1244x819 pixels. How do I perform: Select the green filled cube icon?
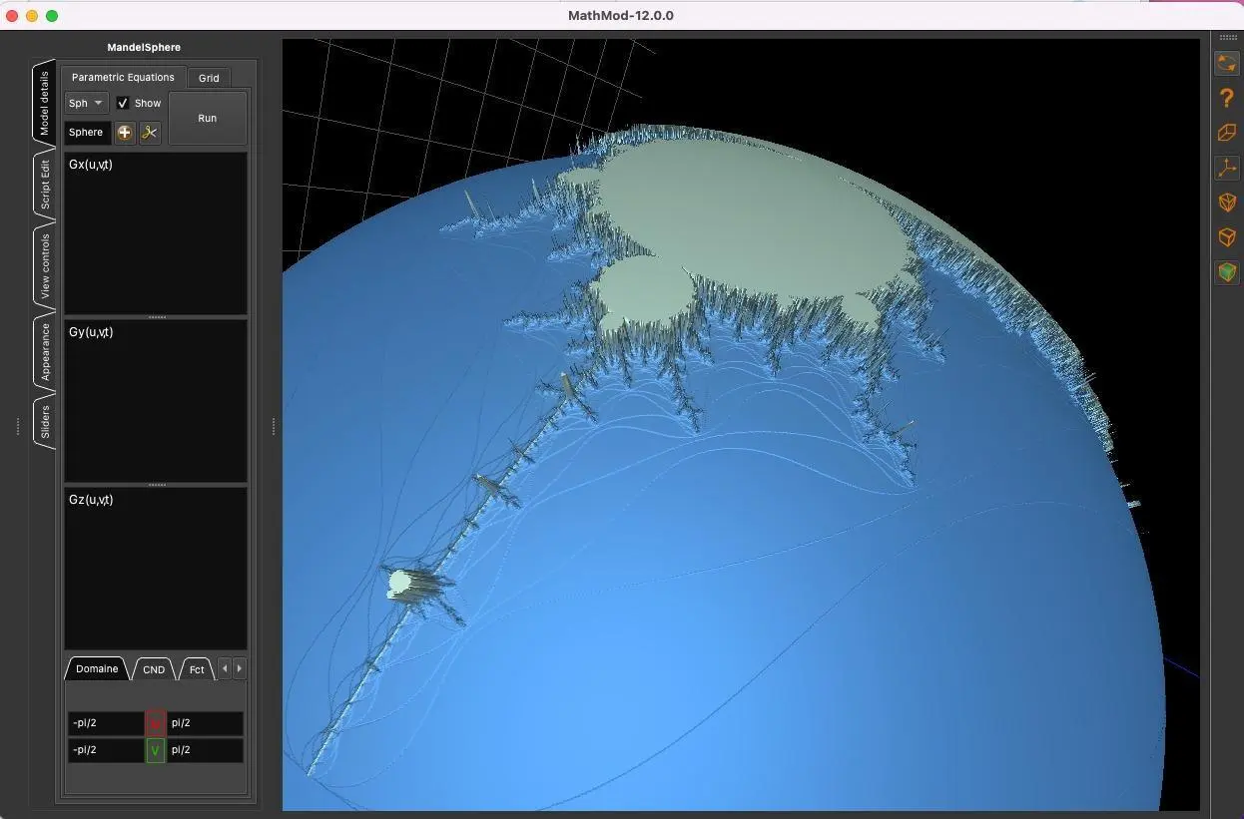click(1226, 271)
